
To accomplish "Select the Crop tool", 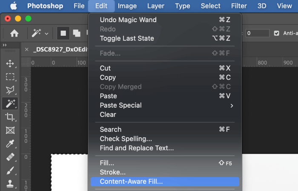I will click(10, 117).
